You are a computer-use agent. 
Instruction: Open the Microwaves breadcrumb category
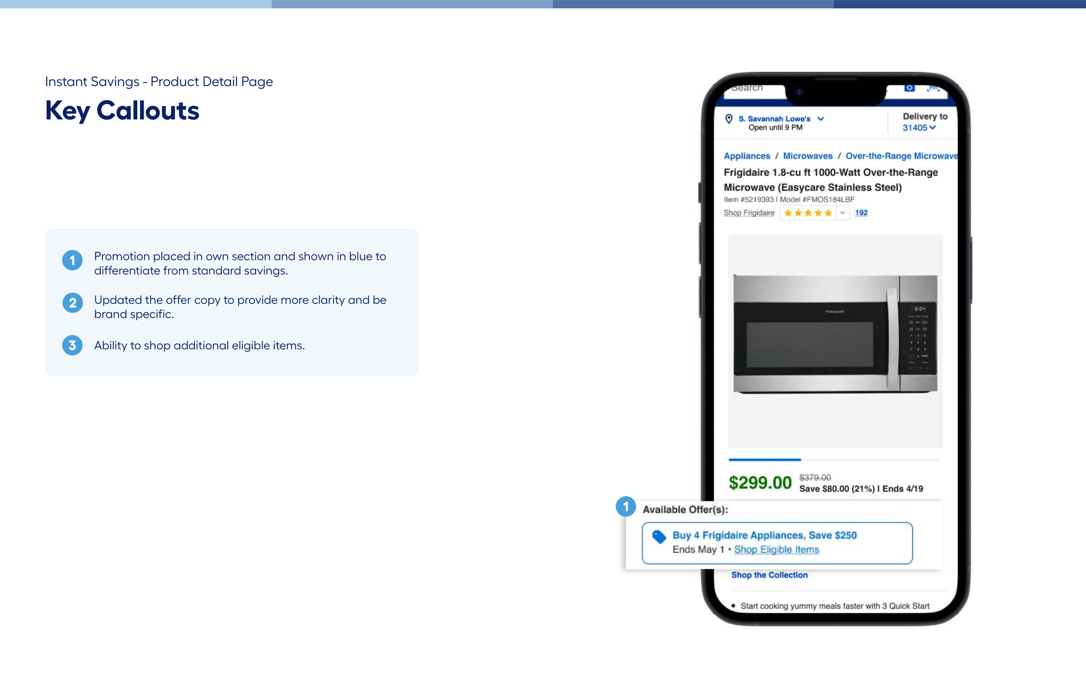coord(808,156)
